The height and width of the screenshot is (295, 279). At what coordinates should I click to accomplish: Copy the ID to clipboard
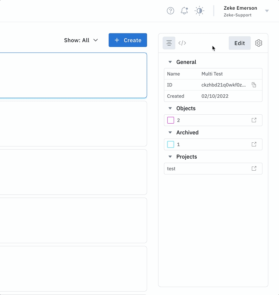click(x=254, y=85)
